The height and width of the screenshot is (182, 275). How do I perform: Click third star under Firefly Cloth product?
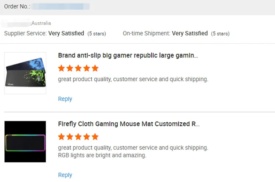78,137
